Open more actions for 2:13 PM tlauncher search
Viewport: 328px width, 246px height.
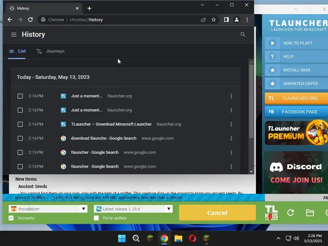click(231, 167)
